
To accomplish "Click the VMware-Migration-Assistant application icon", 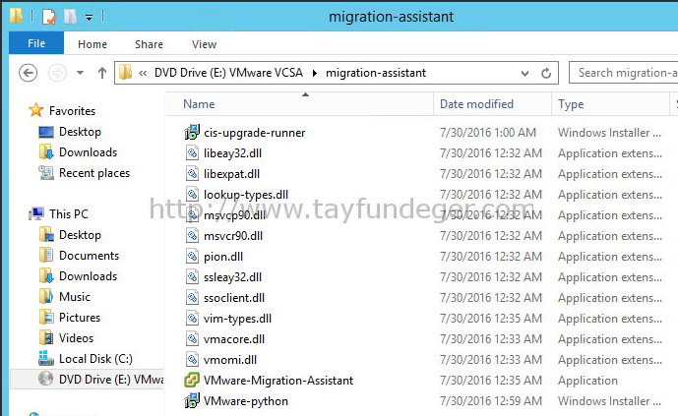I will pyautogui.click(x=192, y=381).
